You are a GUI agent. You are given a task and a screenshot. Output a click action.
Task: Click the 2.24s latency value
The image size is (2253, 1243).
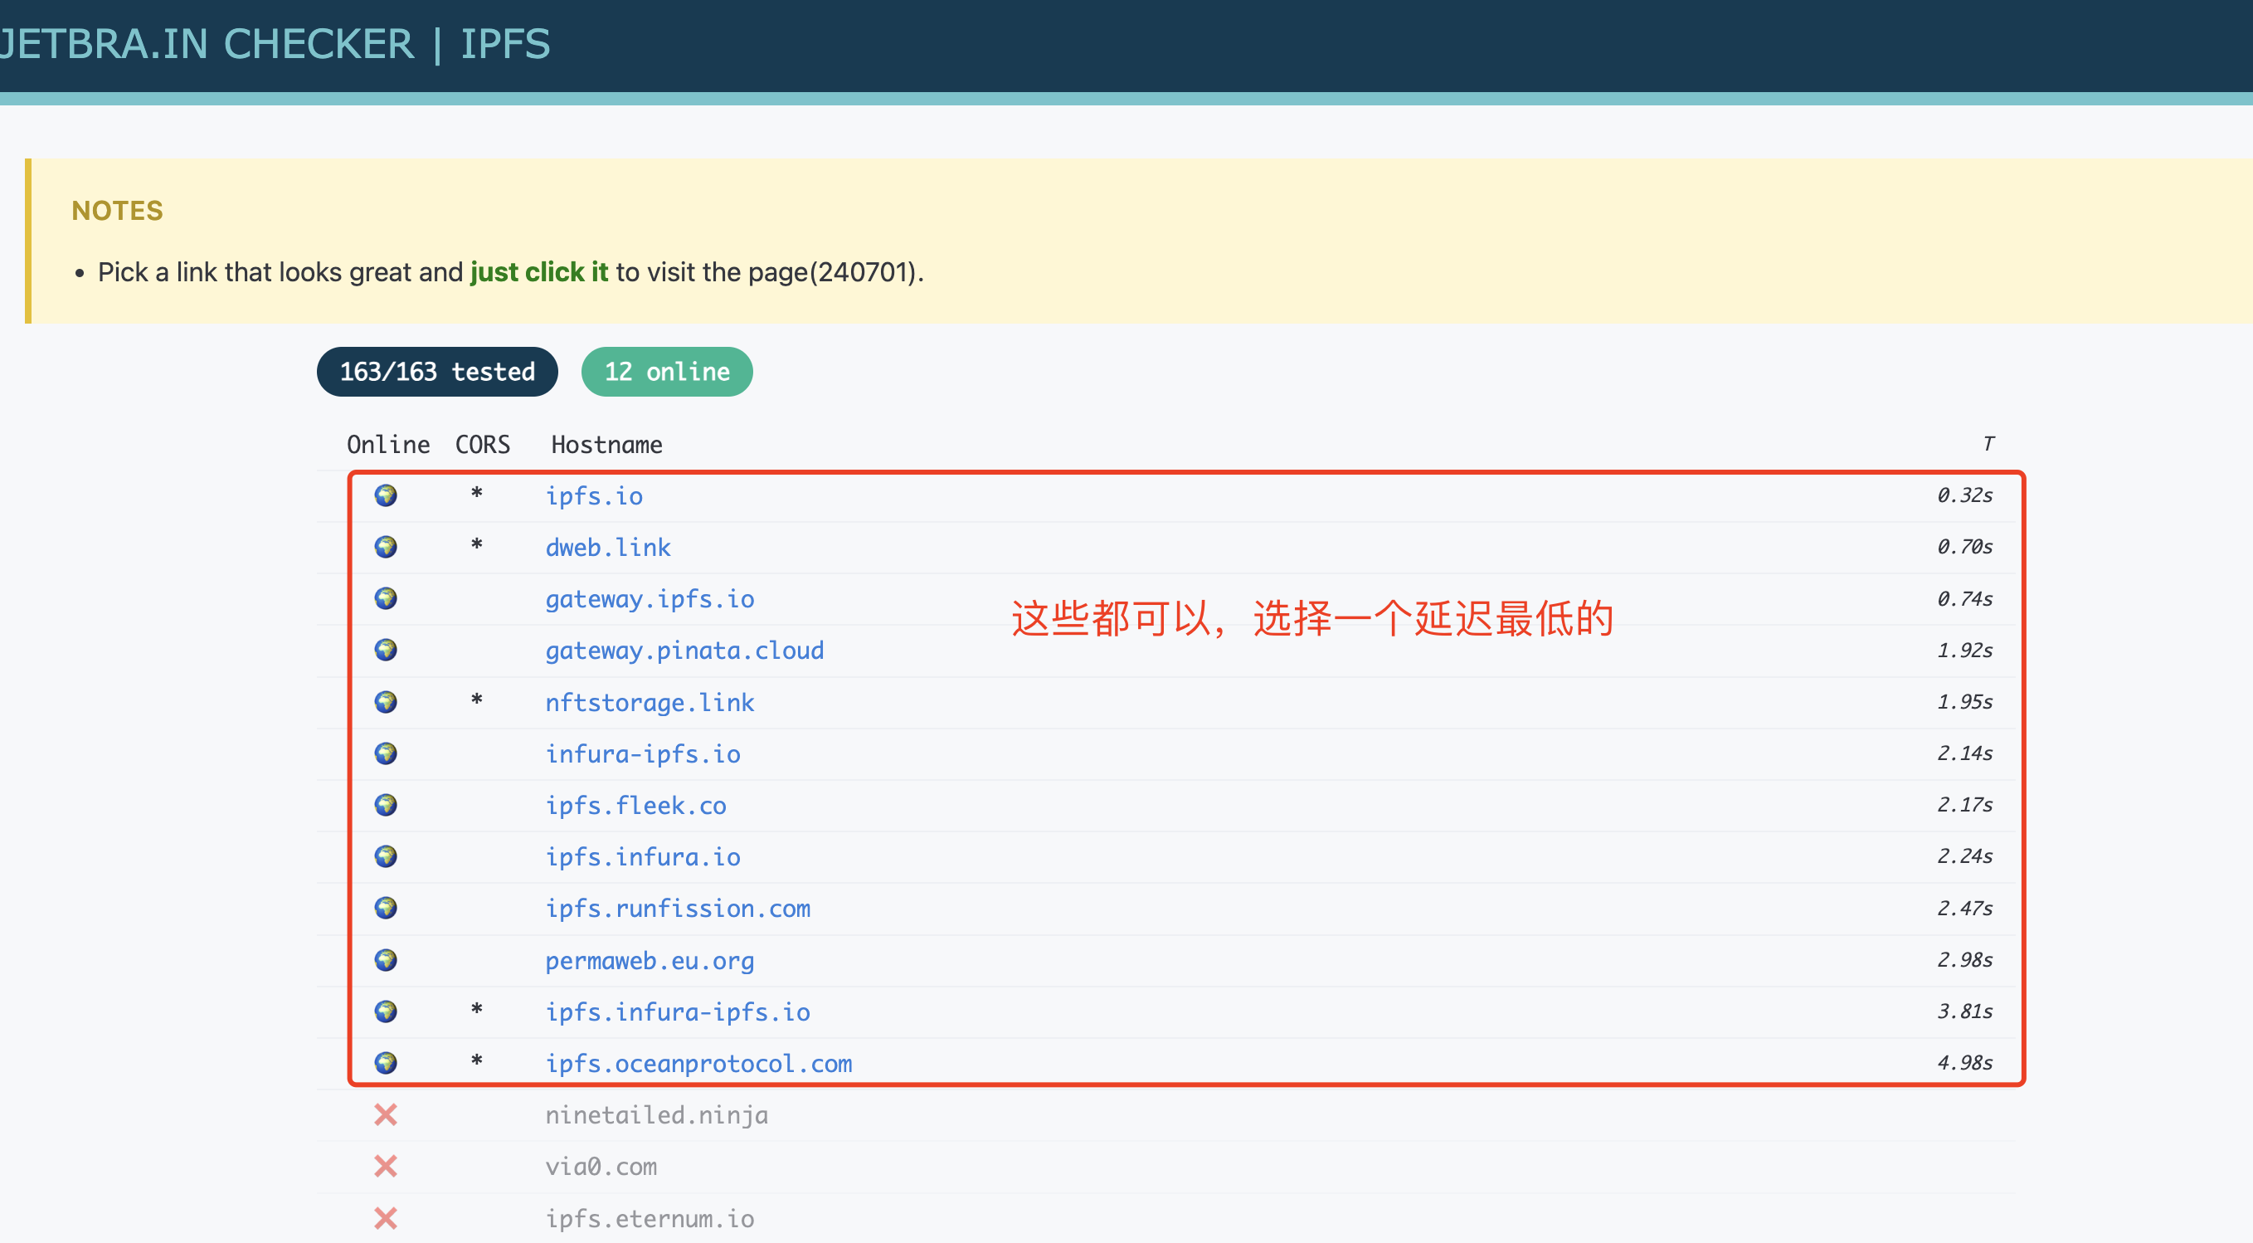coord(1964,856)
